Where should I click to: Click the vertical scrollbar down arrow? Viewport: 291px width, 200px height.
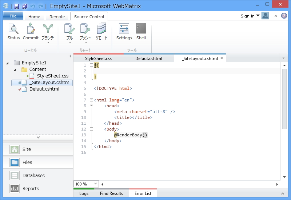tap(284, 177)
